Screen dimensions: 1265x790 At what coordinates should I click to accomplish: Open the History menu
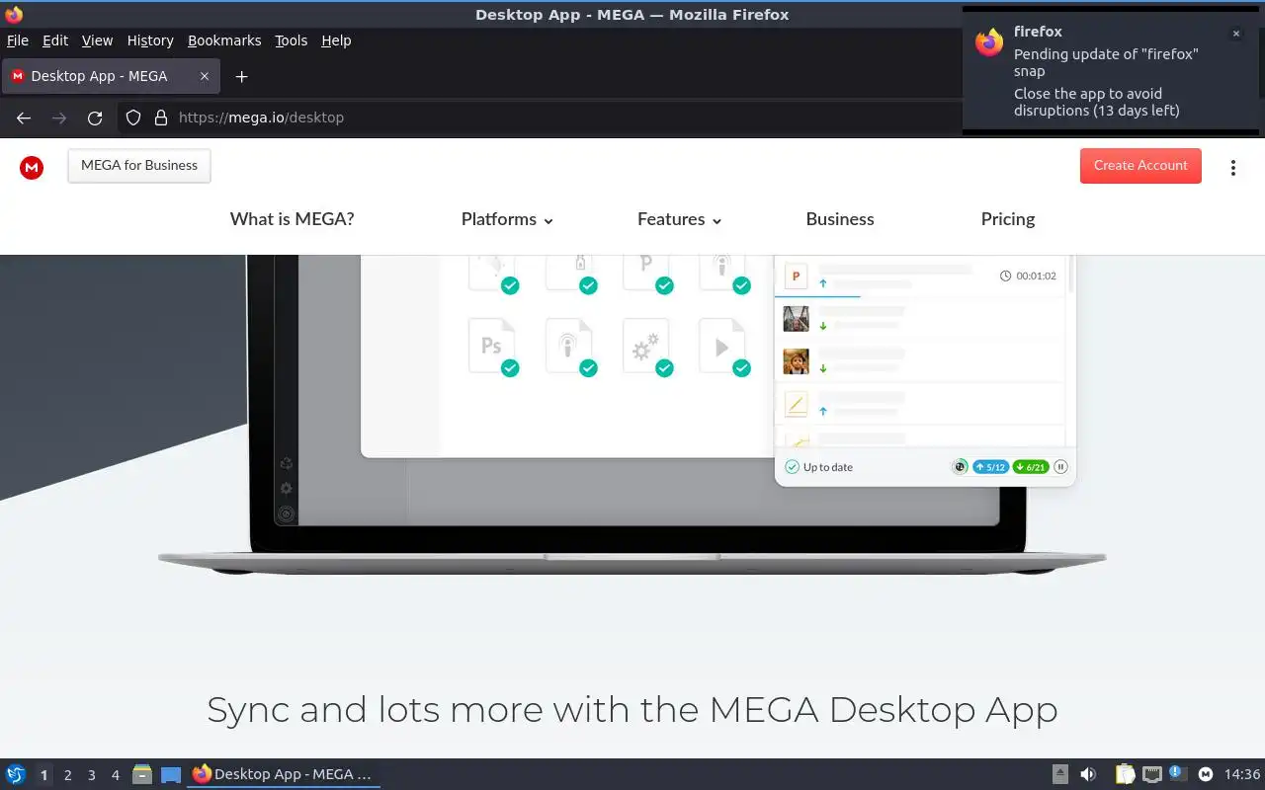click(150, 40)
